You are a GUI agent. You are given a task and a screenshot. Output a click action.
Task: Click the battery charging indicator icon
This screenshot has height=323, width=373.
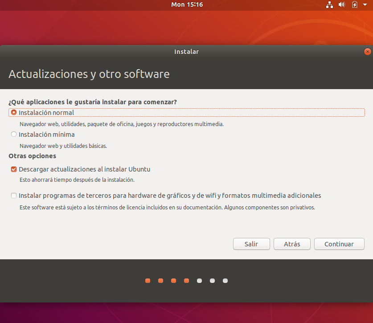pos(354,4)
